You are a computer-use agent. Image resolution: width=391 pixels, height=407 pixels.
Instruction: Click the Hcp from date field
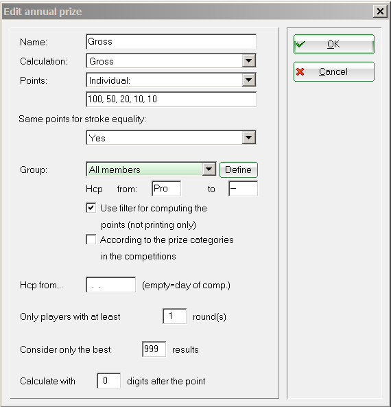pyautogui.click(x=111, y=285)
